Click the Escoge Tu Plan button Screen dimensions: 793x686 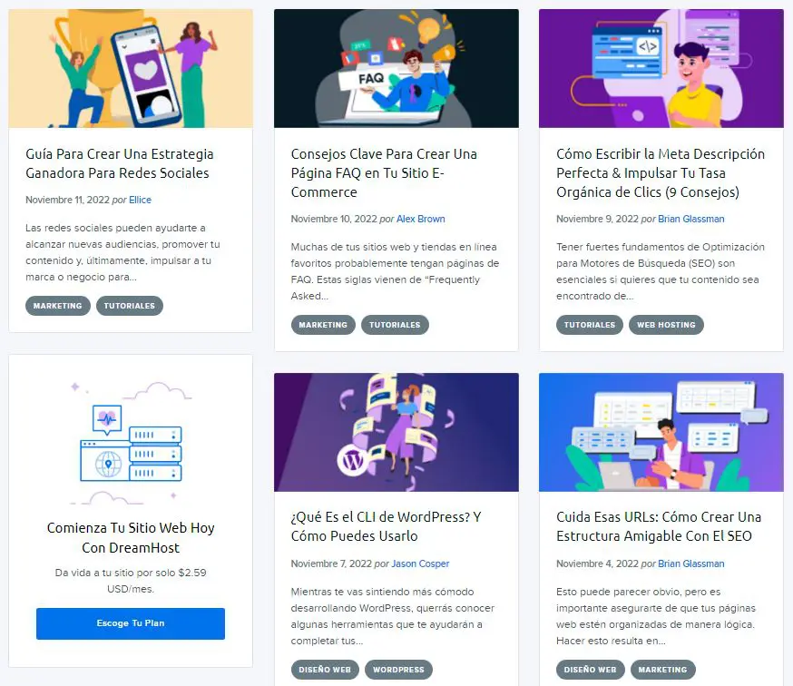click(131, 623)
